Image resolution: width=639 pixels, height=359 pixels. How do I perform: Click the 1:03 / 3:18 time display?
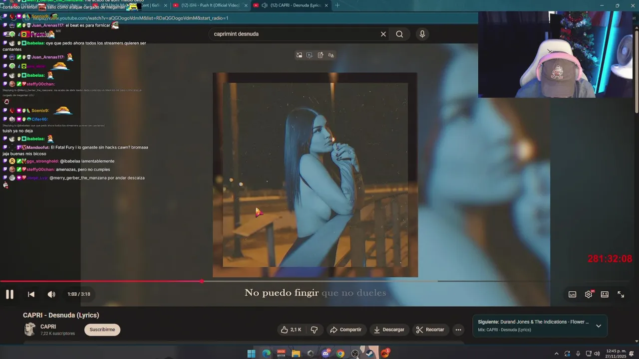point(79,294)
